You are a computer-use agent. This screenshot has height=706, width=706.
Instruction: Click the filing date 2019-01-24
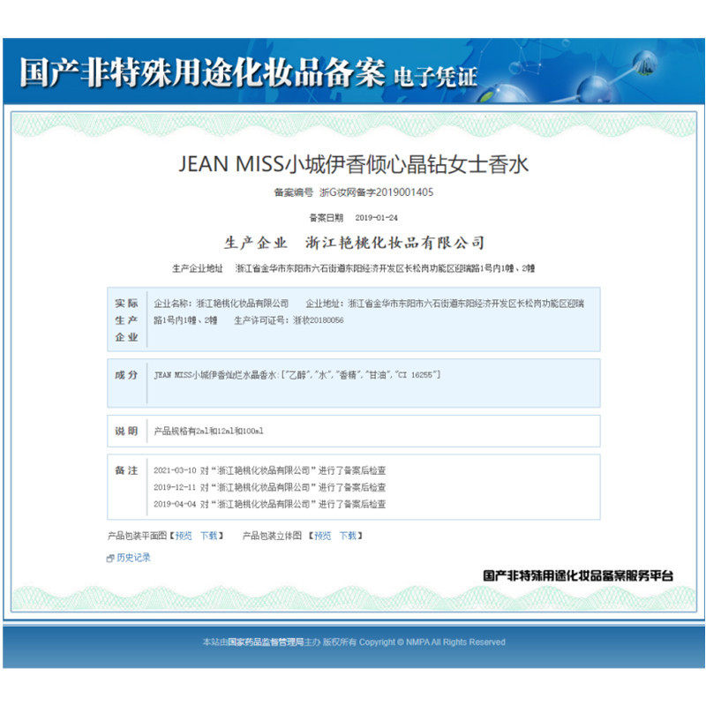pyautogui.click(x=377, y=217)
